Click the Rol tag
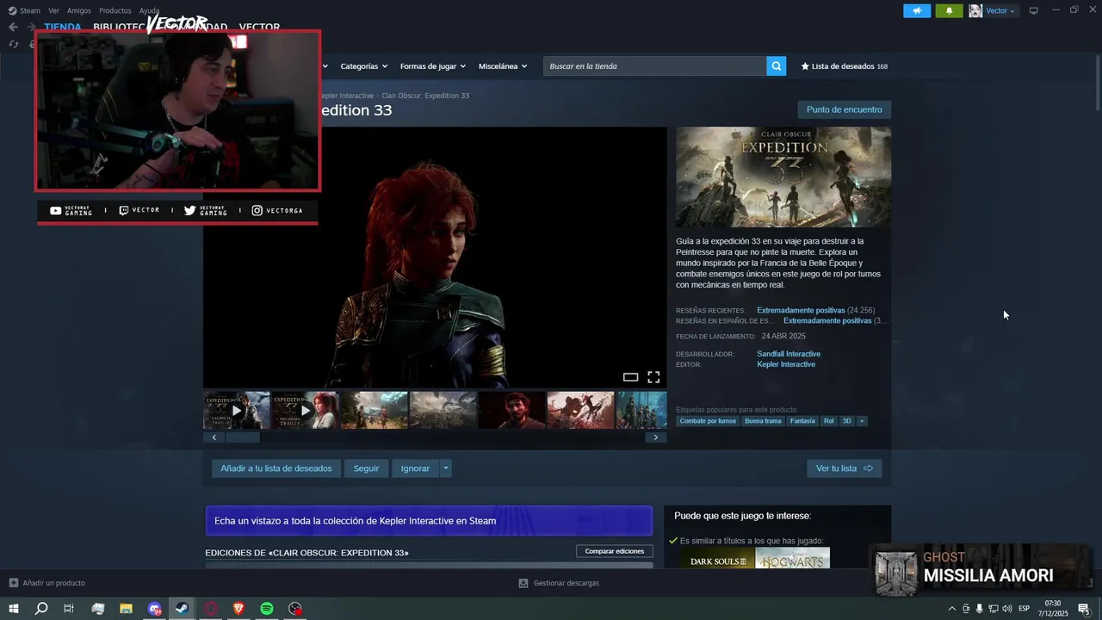 pos(829,421)
